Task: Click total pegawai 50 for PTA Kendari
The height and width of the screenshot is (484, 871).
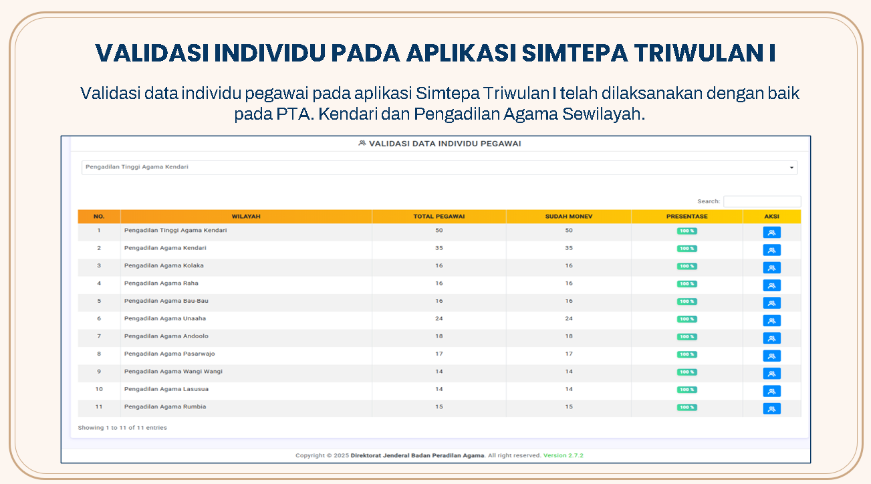Action: pyautogui.click(x=439, y=230)
